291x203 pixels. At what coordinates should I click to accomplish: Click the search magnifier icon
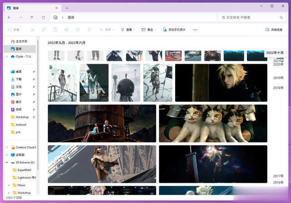[281, 17]
